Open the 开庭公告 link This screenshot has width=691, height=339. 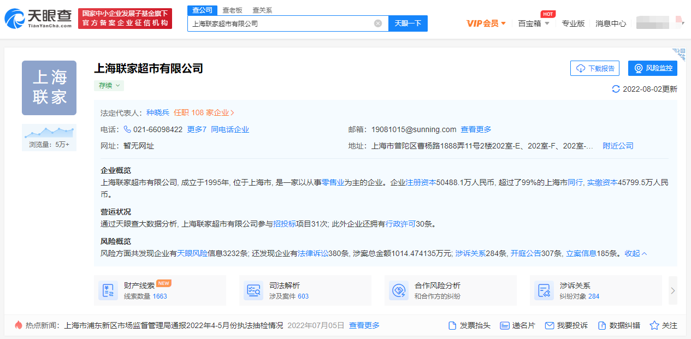pos(525,253)
